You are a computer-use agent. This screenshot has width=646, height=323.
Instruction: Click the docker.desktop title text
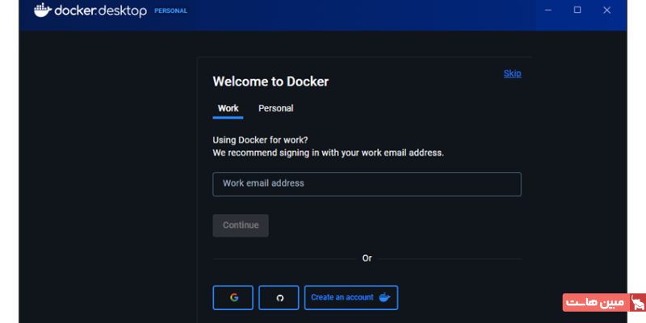pos(101,11)
